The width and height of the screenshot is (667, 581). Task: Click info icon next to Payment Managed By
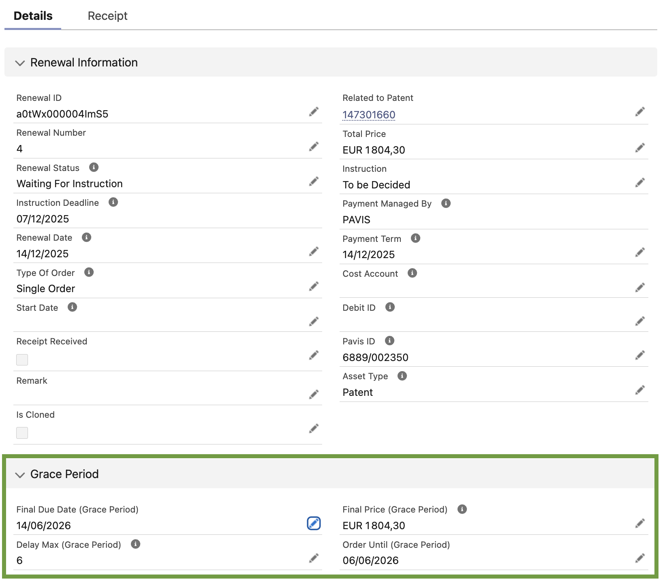pyautogui.click(x=446, y=203)
